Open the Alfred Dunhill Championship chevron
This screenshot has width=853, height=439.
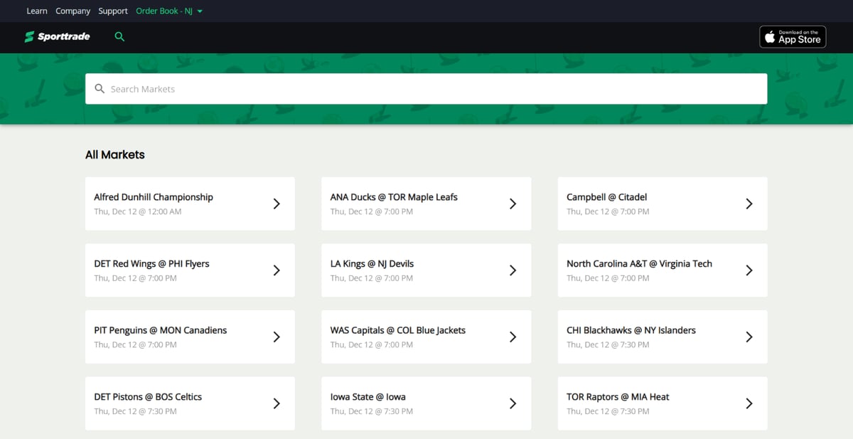[x=277, y=203]
